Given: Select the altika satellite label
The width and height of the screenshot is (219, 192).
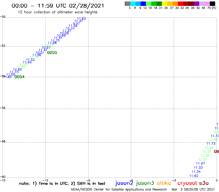Looking at the screenshot, I should pos(164,183).
